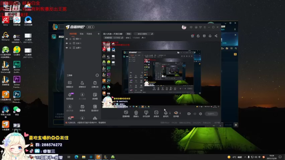Click the user avatar in title bar
This screenshot has height=160, width=285.
click(x=184, y=27)
